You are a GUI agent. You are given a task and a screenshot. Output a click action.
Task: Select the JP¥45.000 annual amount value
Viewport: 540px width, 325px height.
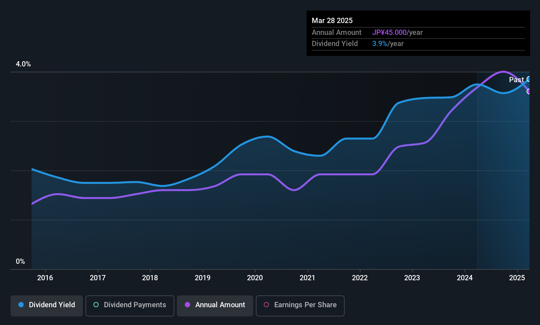click(389, 33)
